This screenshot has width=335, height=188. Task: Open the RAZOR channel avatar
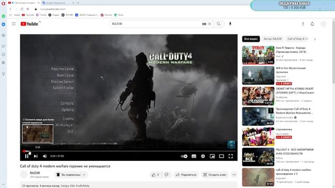24,174
